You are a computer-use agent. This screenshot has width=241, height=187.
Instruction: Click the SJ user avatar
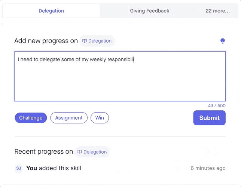pyautogui.click(x=19, y=168)
